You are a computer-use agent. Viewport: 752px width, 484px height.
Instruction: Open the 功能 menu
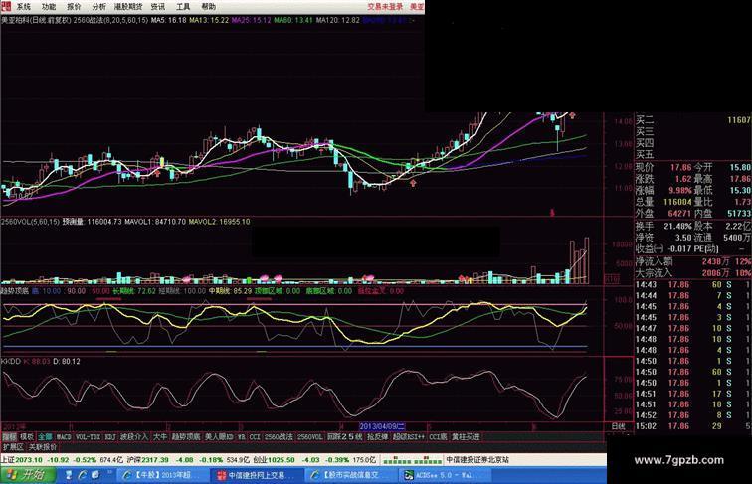[49, 7]
